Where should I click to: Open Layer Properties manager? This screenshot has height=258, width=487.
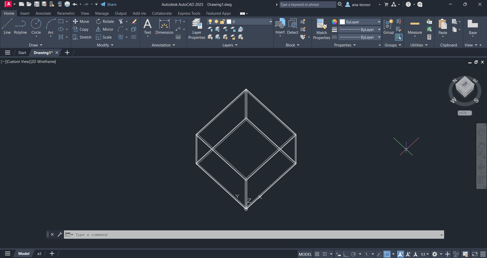(x=197, y=29)
